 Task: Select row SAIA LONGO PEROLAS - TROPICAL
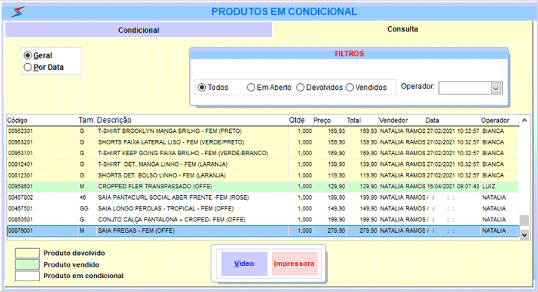click(263, 208)
